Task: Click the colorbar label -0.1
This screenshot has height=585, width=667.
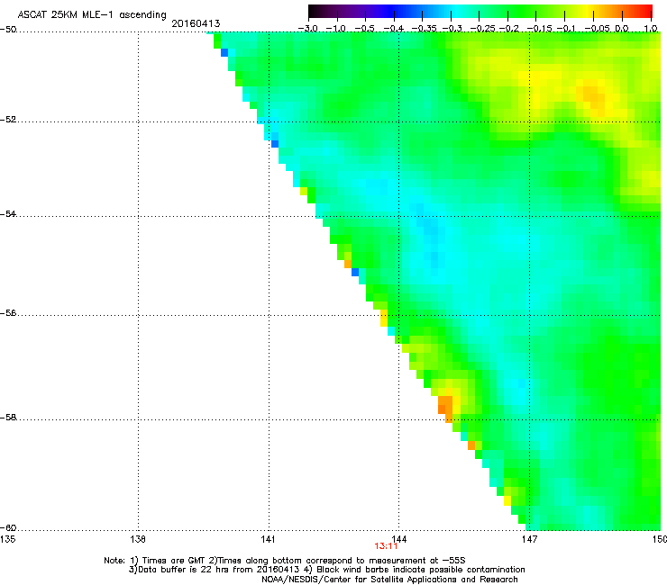Action: (x=566, y=29)
